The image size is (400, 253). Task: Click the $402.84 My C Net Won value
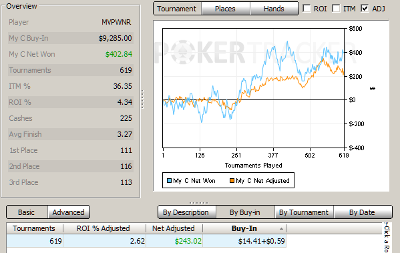119,54
